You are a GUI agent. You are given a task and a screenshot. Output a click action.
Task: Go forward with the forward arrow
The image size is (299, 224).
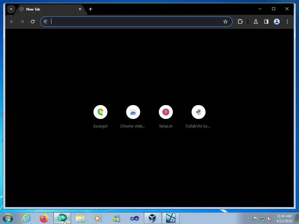(x=22, y=22)
